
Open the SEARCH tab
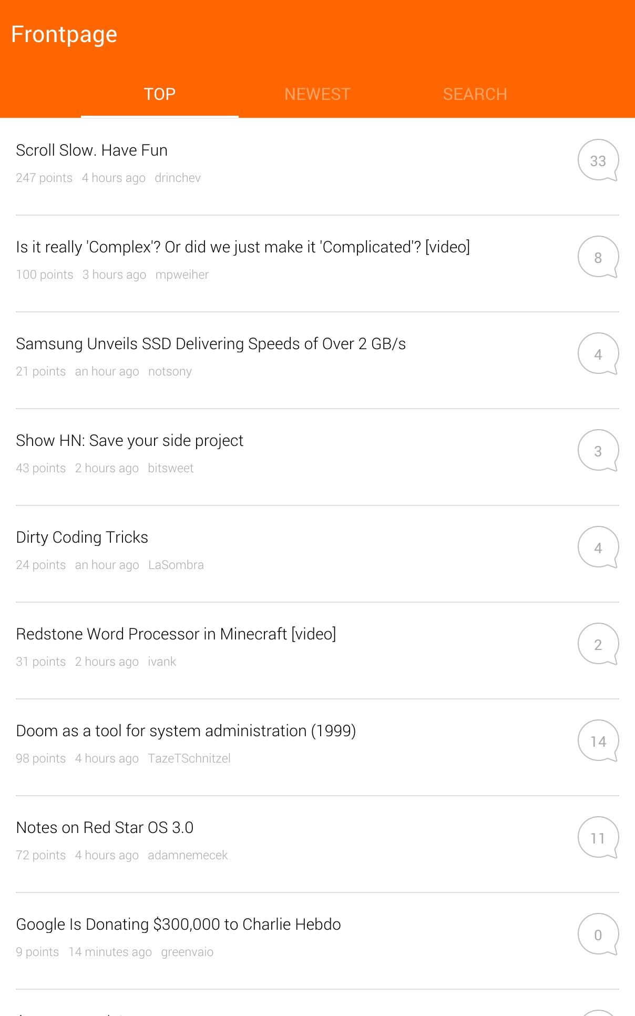pos(475,94)
